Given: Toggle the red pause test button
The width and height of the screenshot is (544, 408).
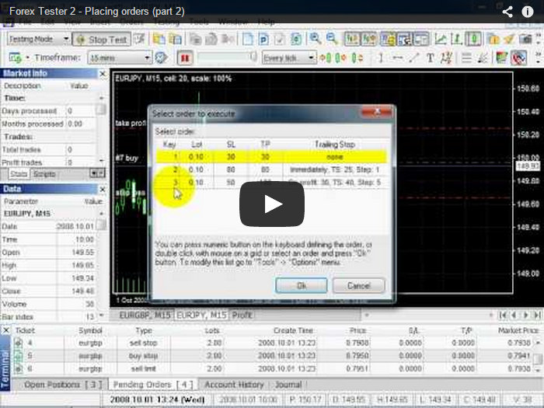Looking at the screenshot, I should (185, 58).
